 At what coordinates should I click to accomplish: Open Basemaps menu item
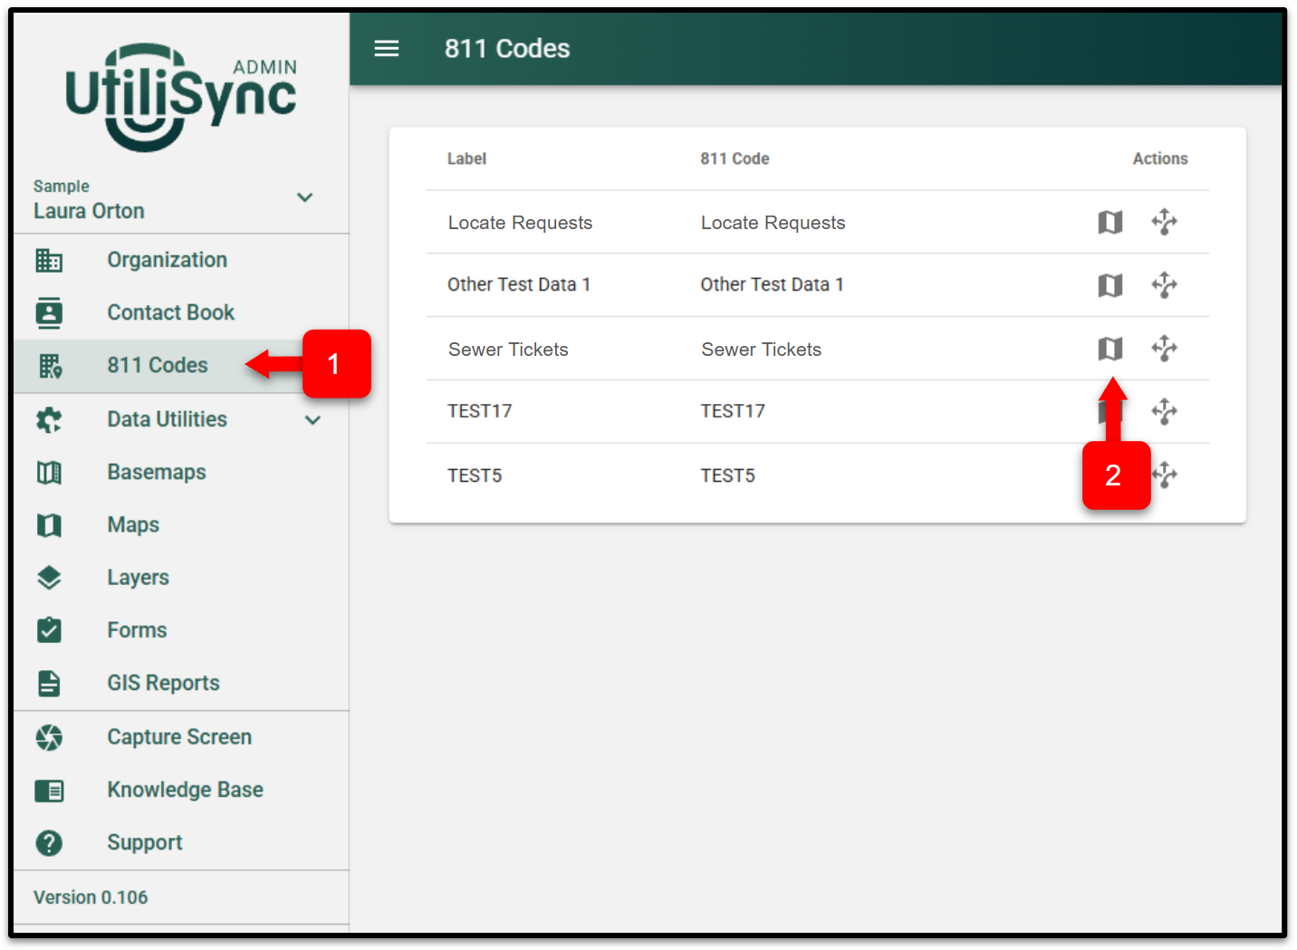pyautogui.click(x=157, y=473)
